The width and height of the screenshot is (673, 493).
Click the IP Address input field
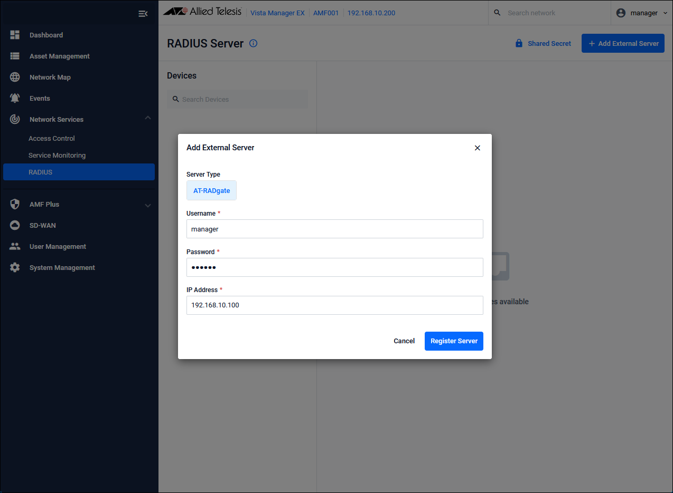pos(334,305)
